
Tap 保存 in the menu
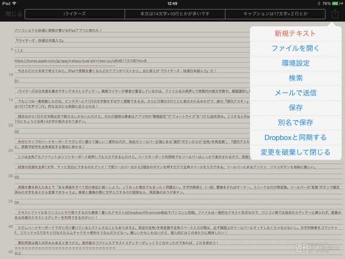point(296,108)
